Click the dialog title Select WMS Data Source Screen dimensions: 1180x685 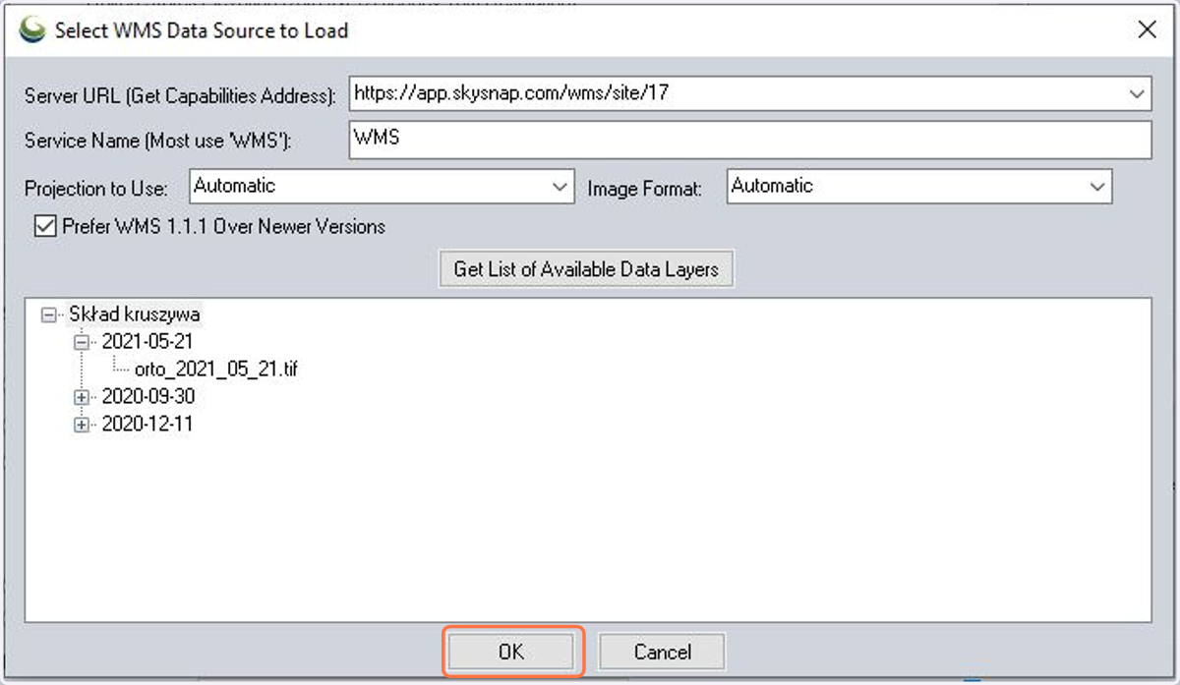[202, 30]
